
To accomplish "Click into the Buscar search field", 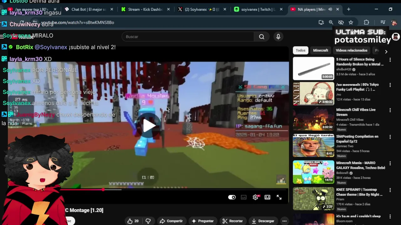I will click(x=188, y=37).
